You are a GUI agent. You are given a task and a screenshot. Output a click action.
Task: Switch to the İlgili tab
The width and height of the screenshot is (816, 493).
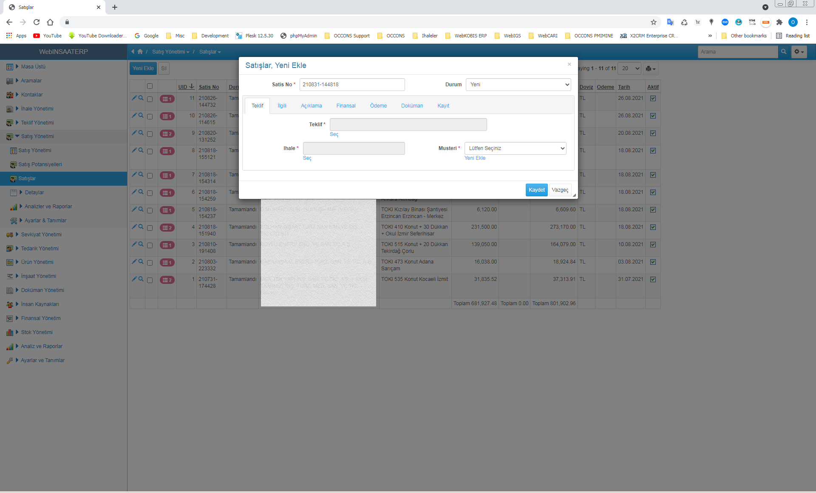point(282,106)
